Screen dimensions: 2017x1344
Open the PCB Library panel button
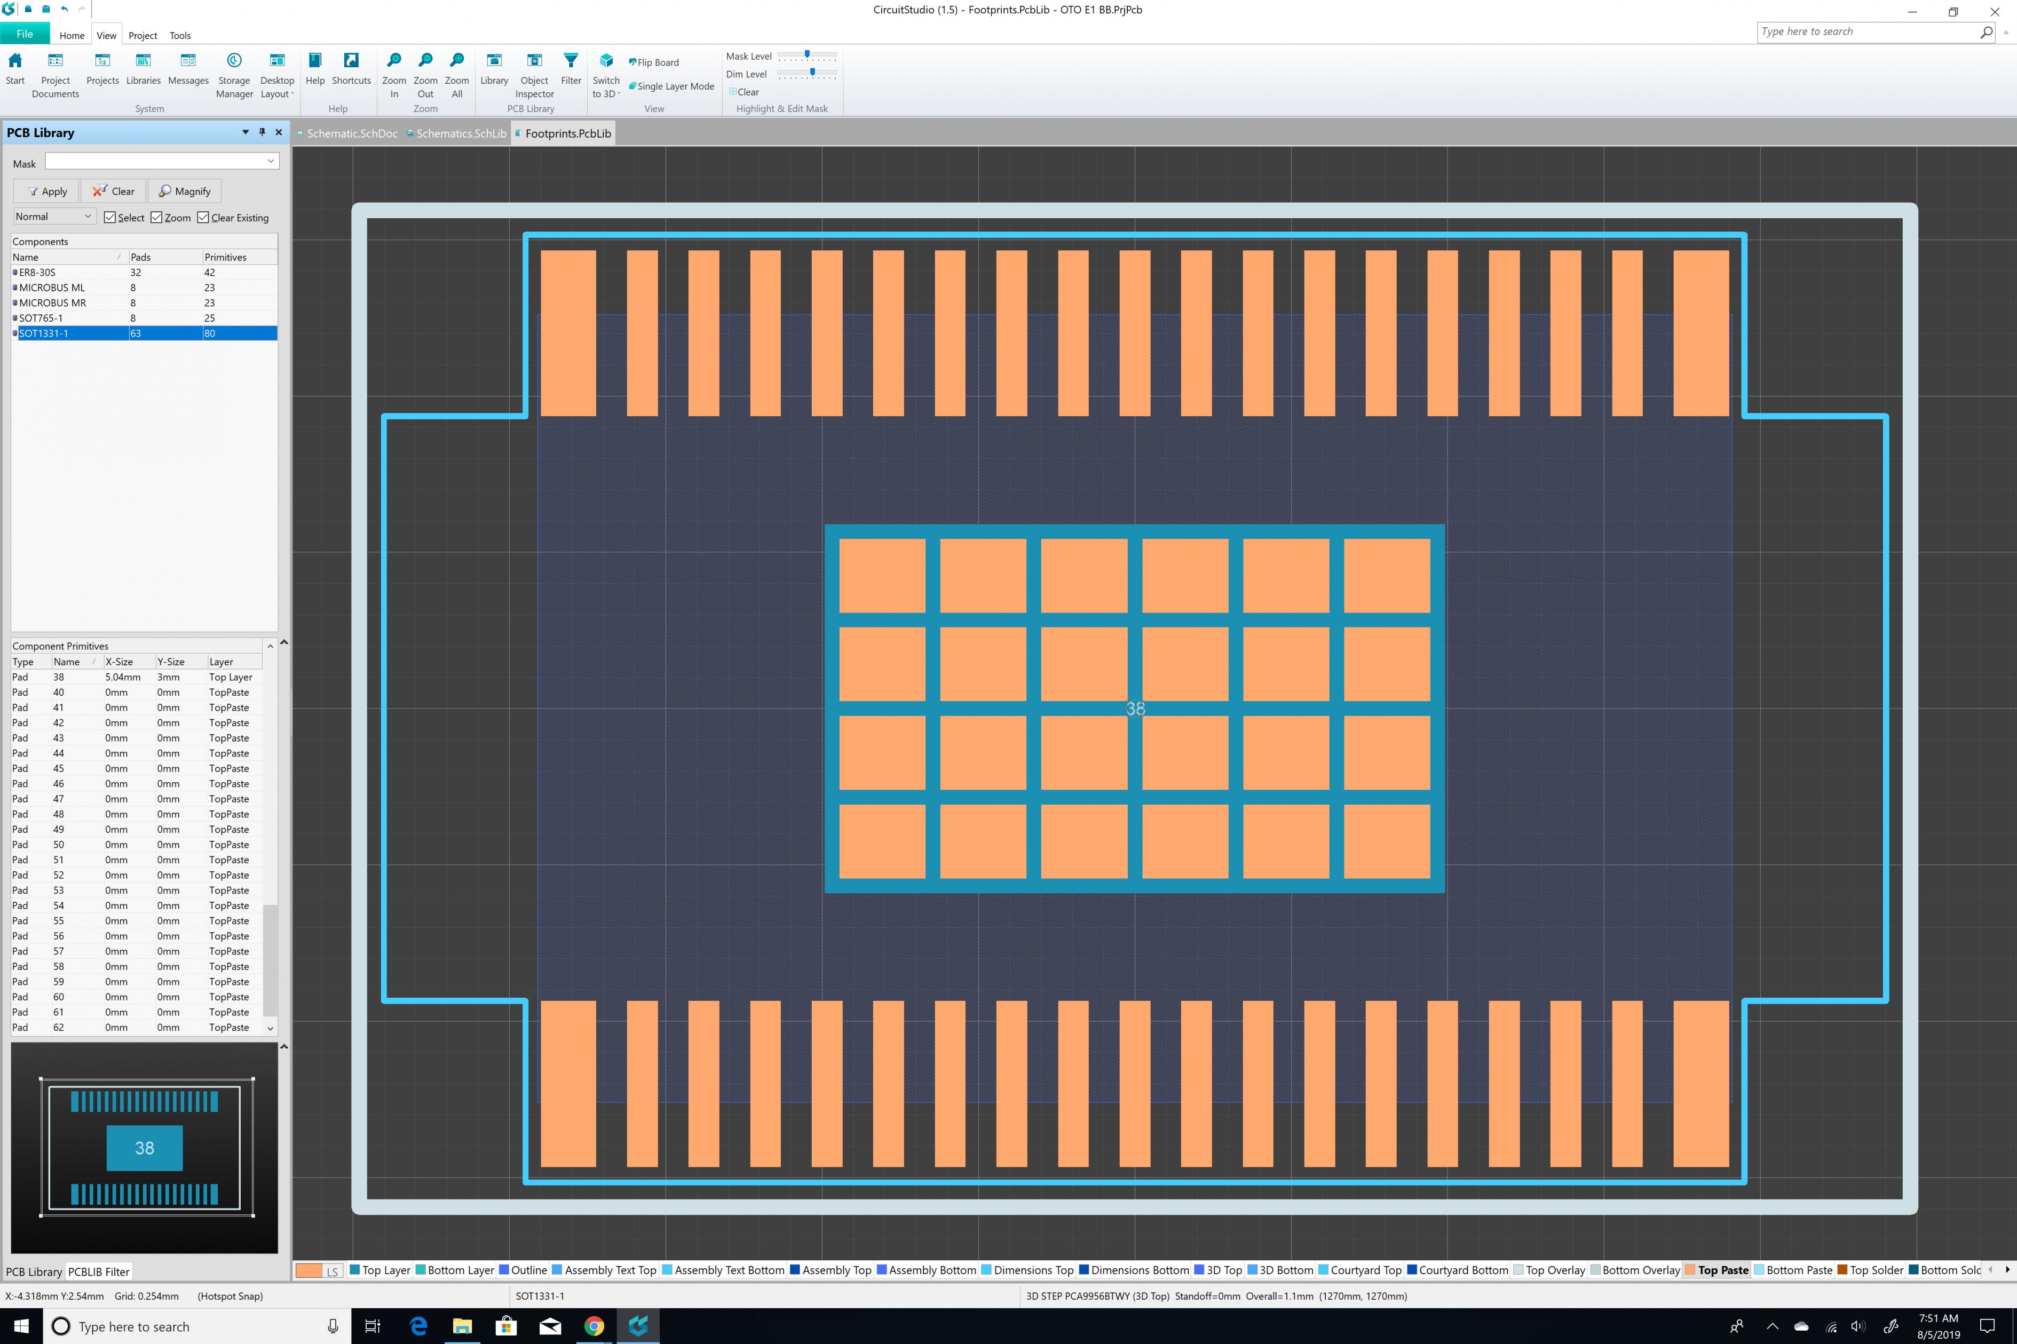494,69
